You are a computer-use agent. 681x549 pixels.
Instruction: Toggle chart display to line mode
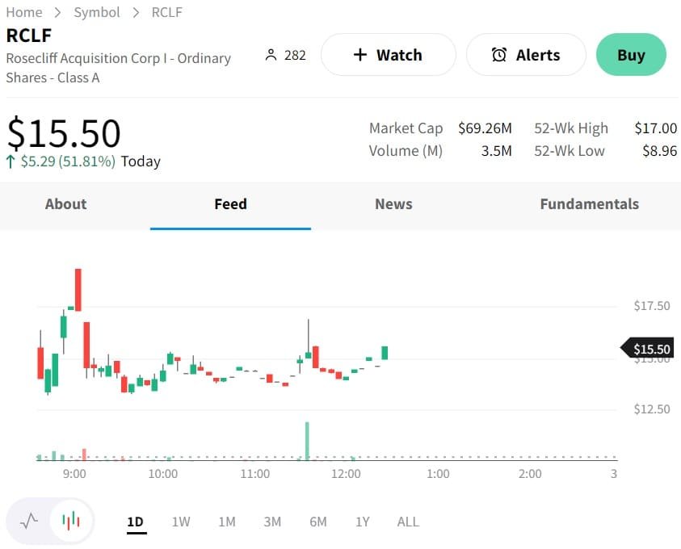[x=31, y=521]
